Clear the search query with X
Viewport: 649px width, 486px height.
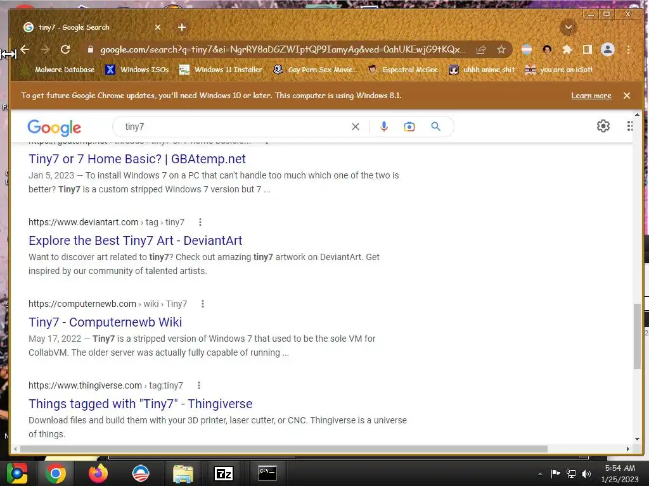[x=355, y=127]
